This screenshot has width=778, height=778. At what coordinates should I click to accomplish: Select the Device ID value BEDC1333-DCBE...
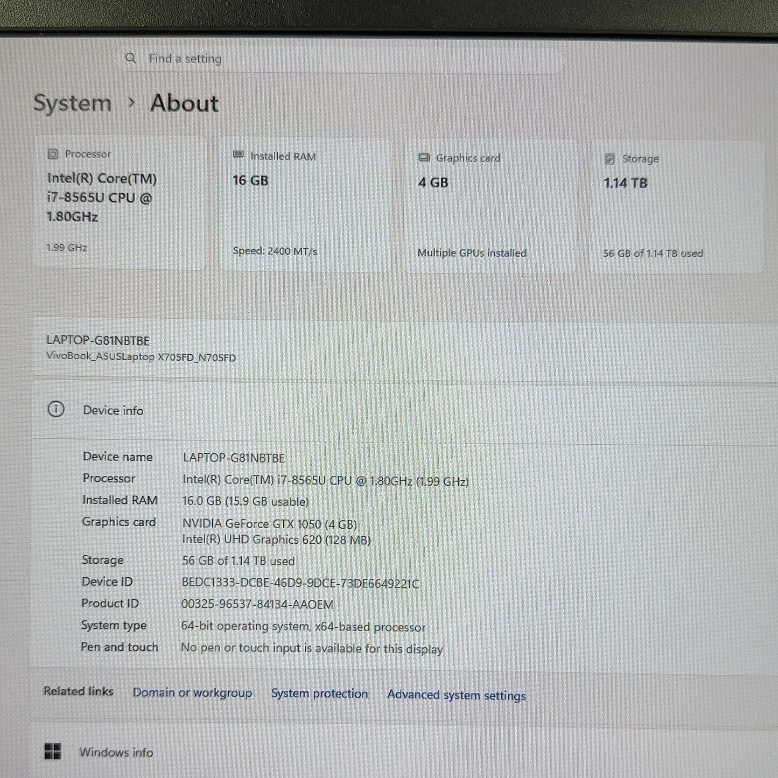pos(300,583)
